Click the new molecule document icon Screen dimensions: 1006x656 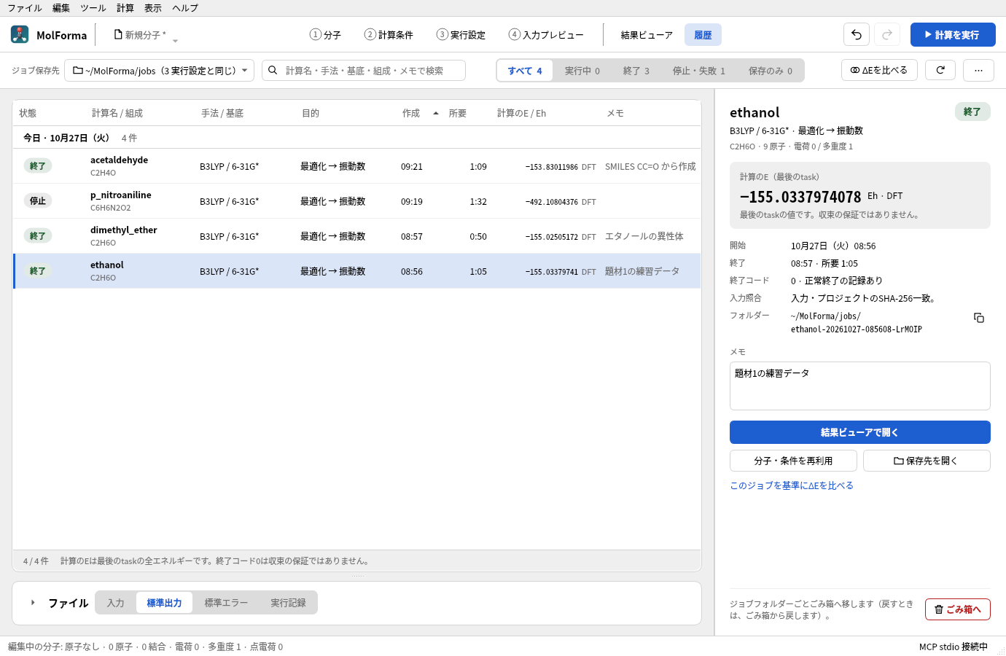(x=118, y=34)
